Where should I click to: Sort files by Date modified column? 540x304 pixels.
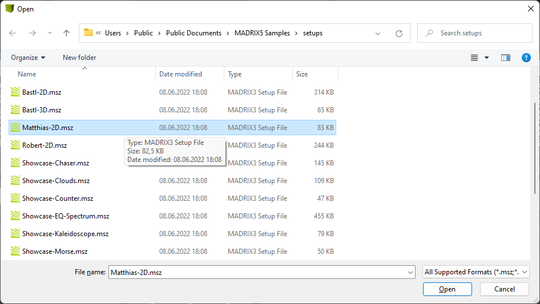pyautogui.click(x=180, y=74)
